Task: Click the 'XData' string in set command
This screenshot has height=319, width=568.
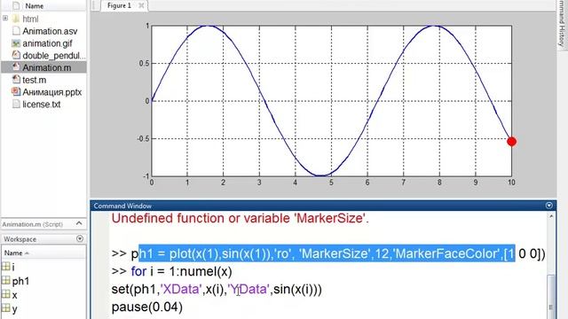Action: 180,290
